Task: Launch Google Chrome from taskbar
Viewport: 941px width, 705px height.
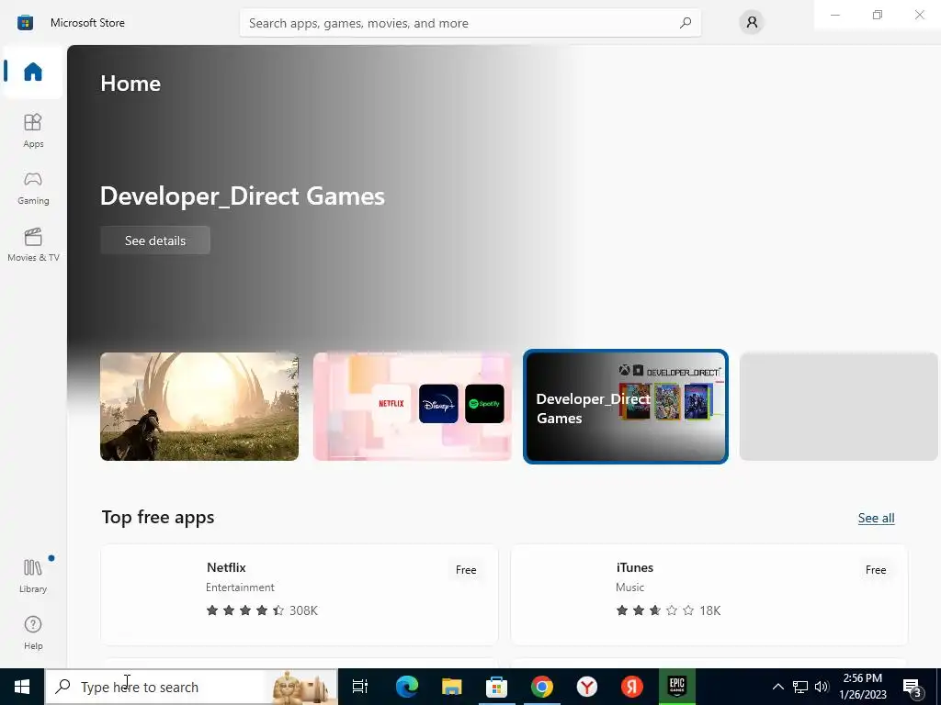Action: click(x=541, y=687)
